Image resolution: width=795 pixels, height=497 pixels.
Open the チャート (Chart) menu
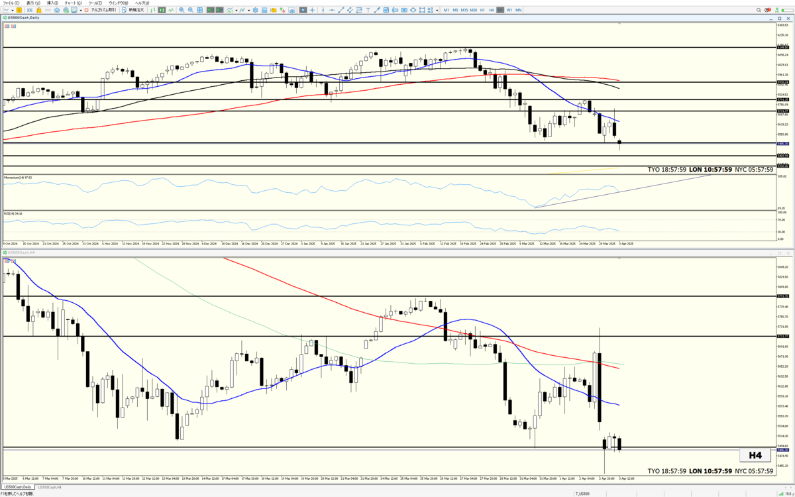[x=73, y=3]
